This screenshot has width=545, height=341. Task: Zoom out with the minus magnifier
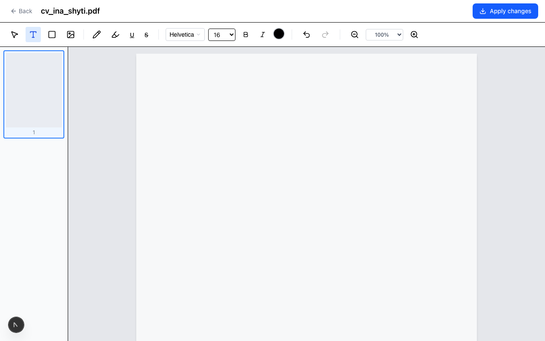coord(355,35)
